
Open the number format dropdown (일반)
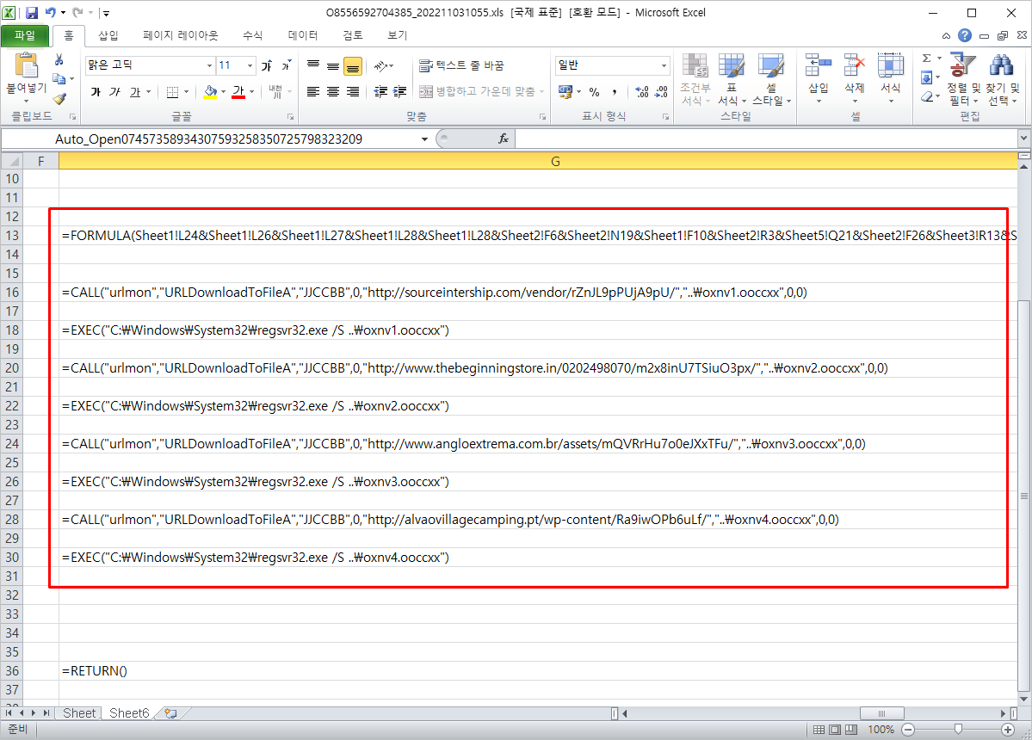(x=664, y=65)
